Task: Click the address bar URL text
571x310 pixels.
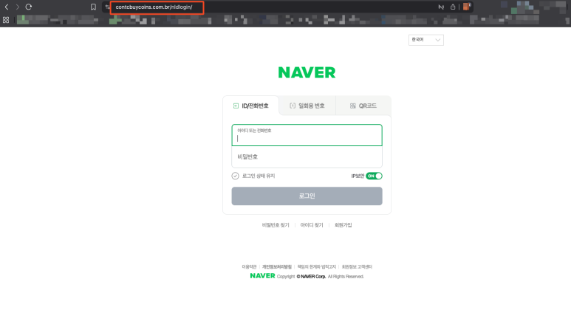Action: point(154,7)
